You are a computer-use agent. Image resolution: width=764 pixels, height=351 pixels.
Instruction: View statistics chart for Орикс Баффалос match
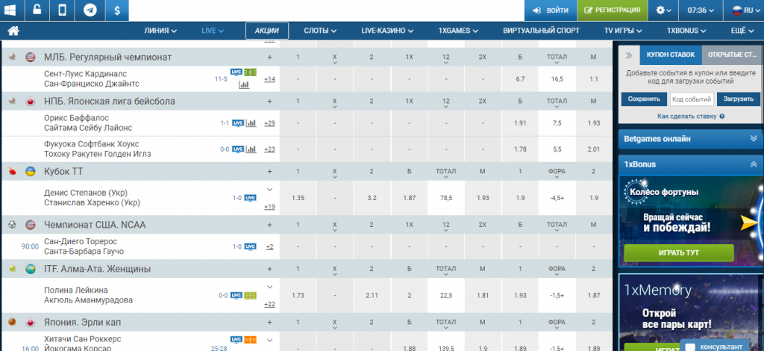251,122
